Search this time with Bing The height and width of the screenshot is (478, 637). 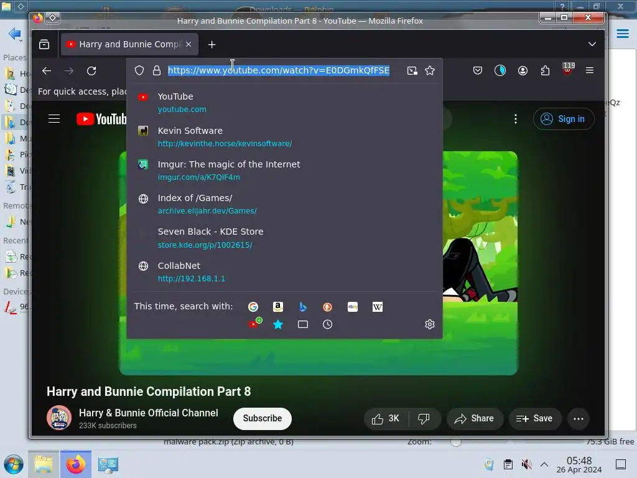(x=303, y=307)
